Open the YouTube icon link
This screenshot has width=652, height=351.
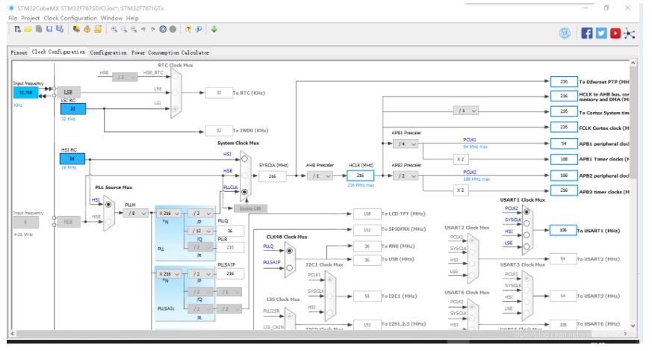615,34
